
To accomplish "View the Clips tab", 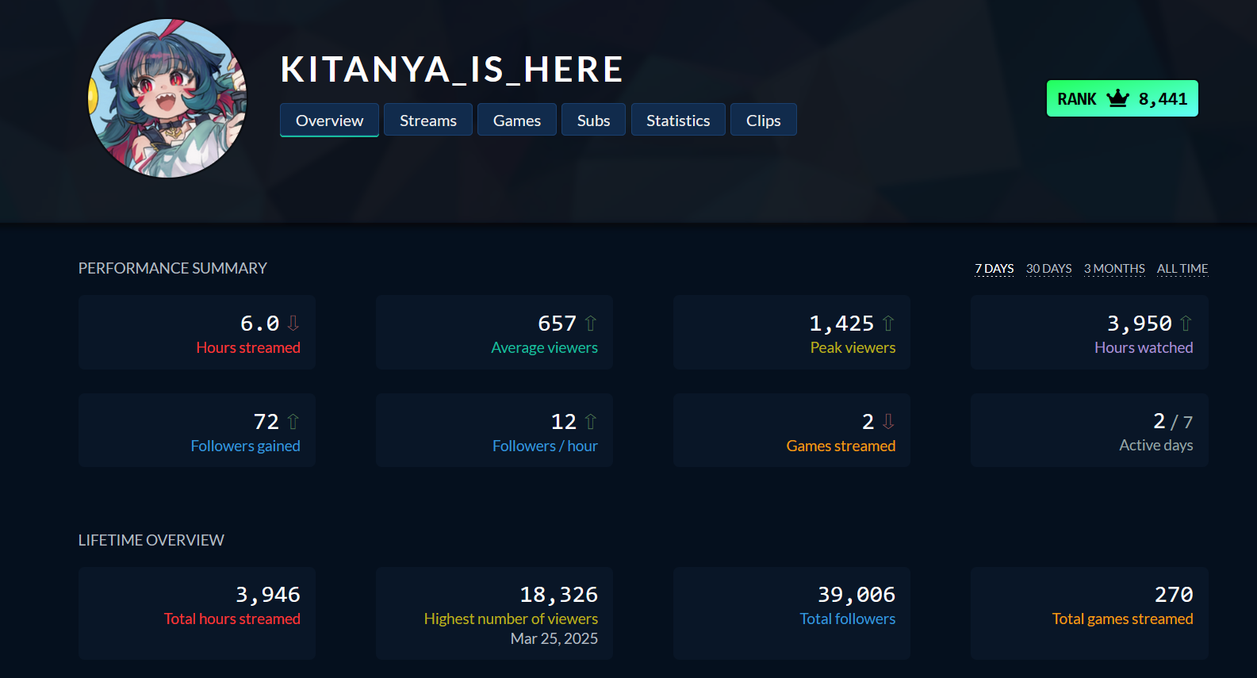I will pos(764,120).
